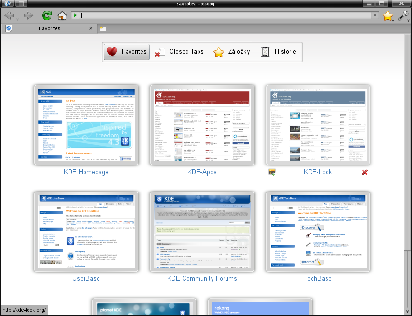
Task: Go forward with the forward arrow
Action: point(28,15)
